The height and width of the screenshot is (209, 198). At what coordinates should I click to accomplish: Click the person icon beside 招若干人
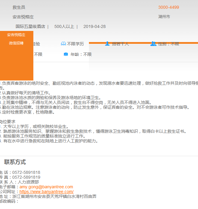pos(107,44)
